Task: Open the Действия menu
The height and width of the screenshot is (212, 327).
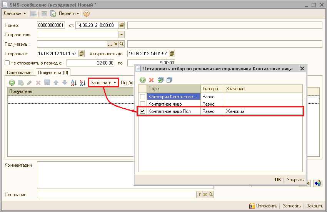Action: click(x=15, y=13)
